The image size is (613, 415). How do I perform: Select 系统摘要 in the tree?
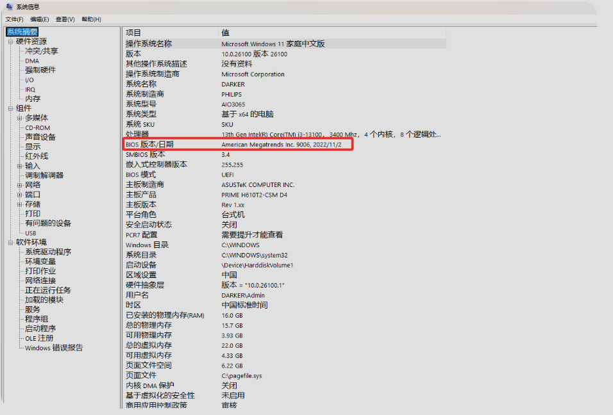click(x=22, y=32)
